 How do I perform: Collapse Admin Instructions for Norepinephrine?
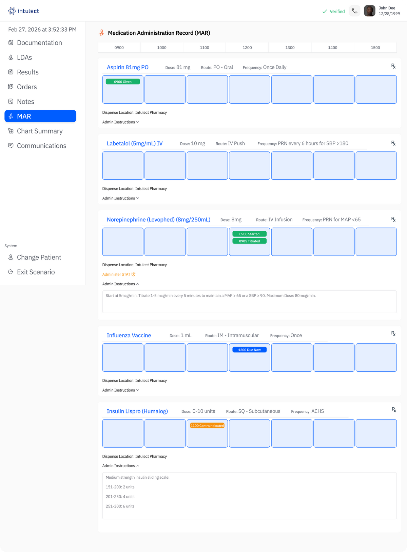[121, 284]
